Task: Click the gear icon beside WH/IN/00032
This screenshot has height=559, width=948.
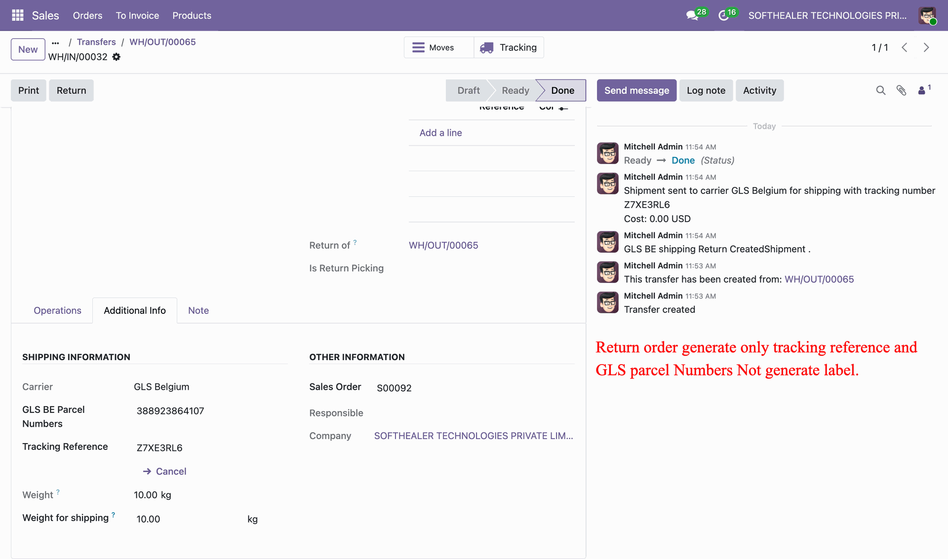Action: coord(117,57)
